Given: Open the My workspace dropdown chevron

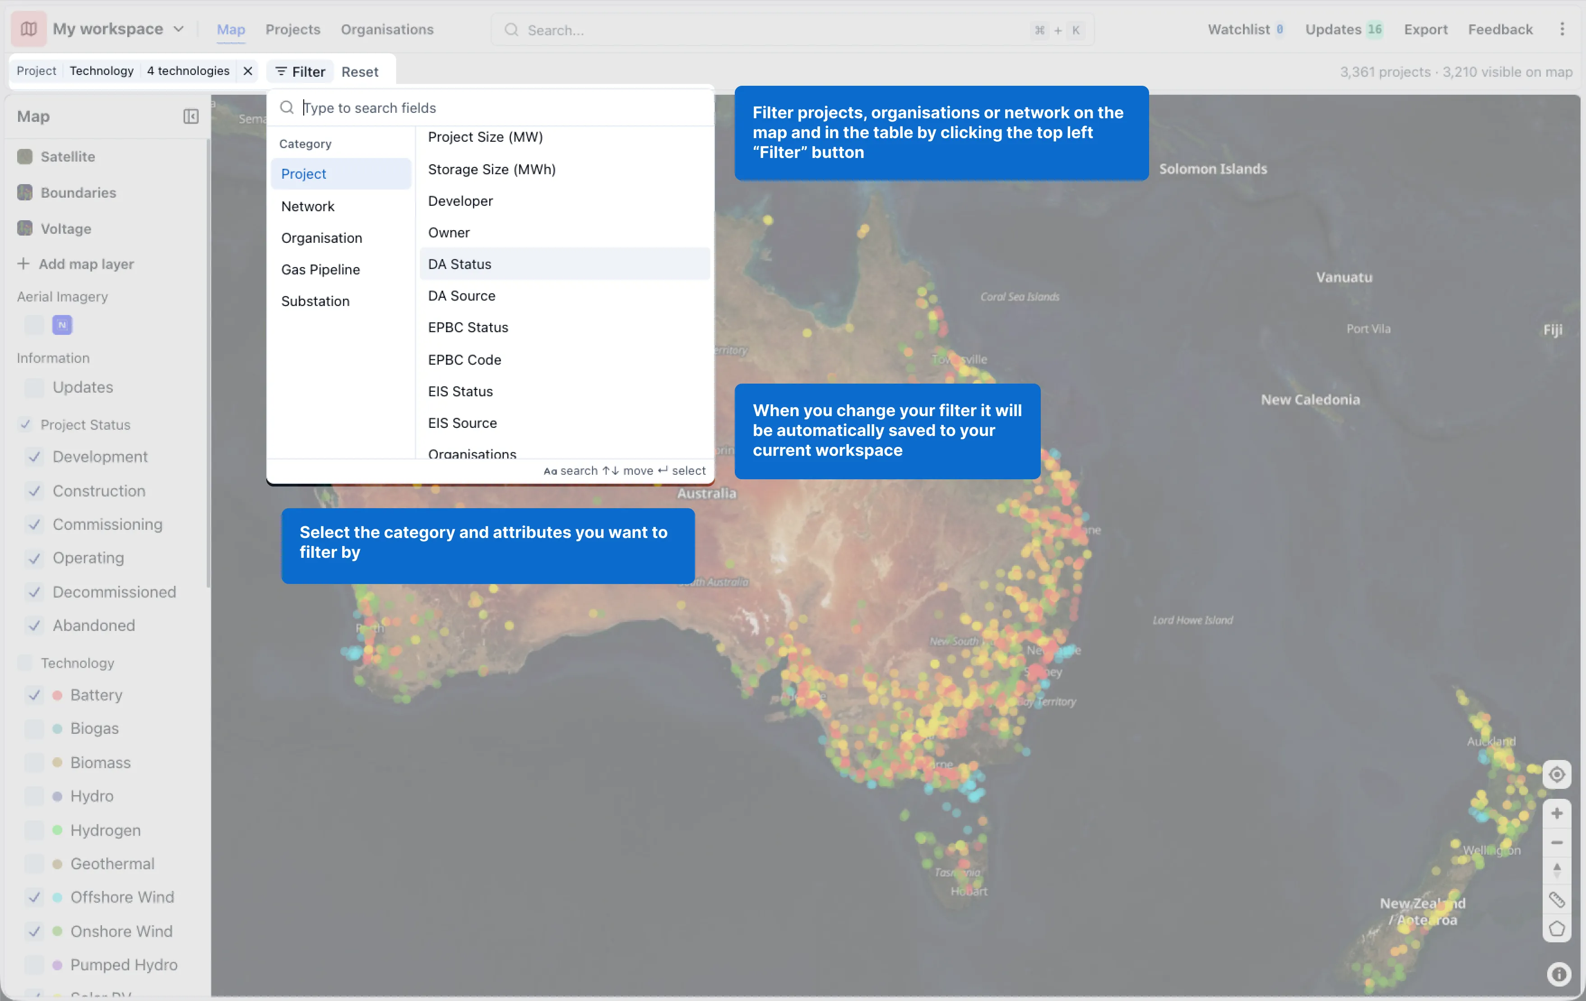Looking at the screenshot, I should click(x=178, y=29).
